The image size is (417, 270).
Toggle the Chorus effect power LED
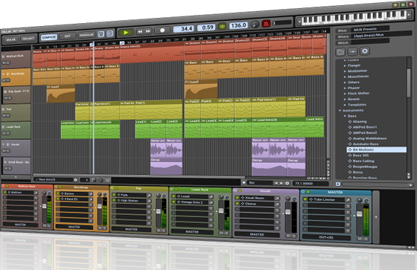click(x=237, y=204)
